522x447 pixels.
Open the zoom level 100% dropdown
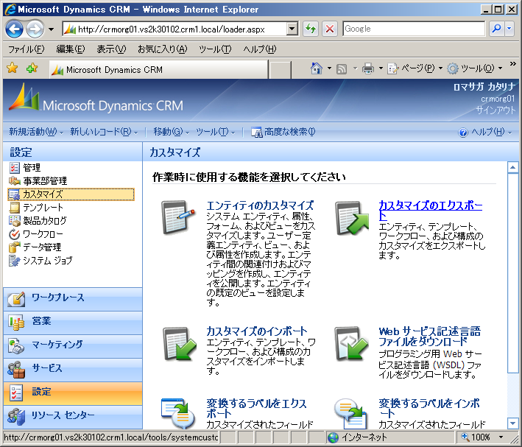click(501, 437)
